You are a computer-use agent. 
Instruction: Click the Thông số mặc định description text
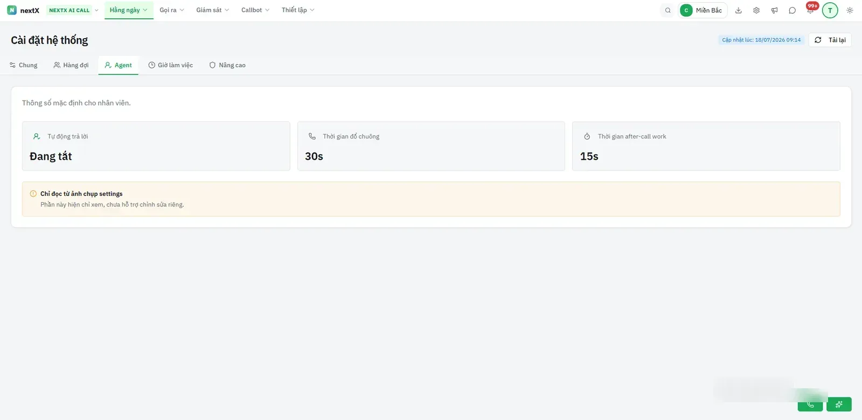point(77,103)
